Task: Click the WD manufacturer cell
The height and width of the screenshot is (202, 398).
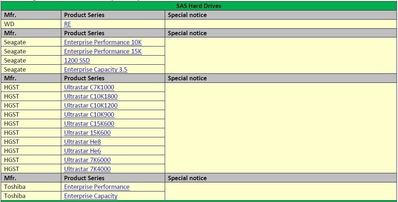Action: click(x=31, y=24)
